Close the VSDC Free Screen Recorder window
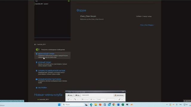Image resolution: width=191 pixels, height=107 pixels. [x=123, y=92]
